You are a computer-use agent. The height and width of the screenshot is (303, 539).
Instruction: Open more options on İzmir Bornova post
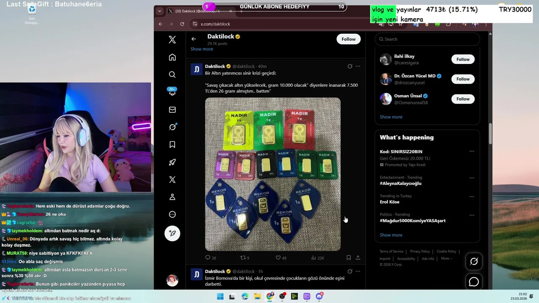pyautogui.click(x=358, y=271)
